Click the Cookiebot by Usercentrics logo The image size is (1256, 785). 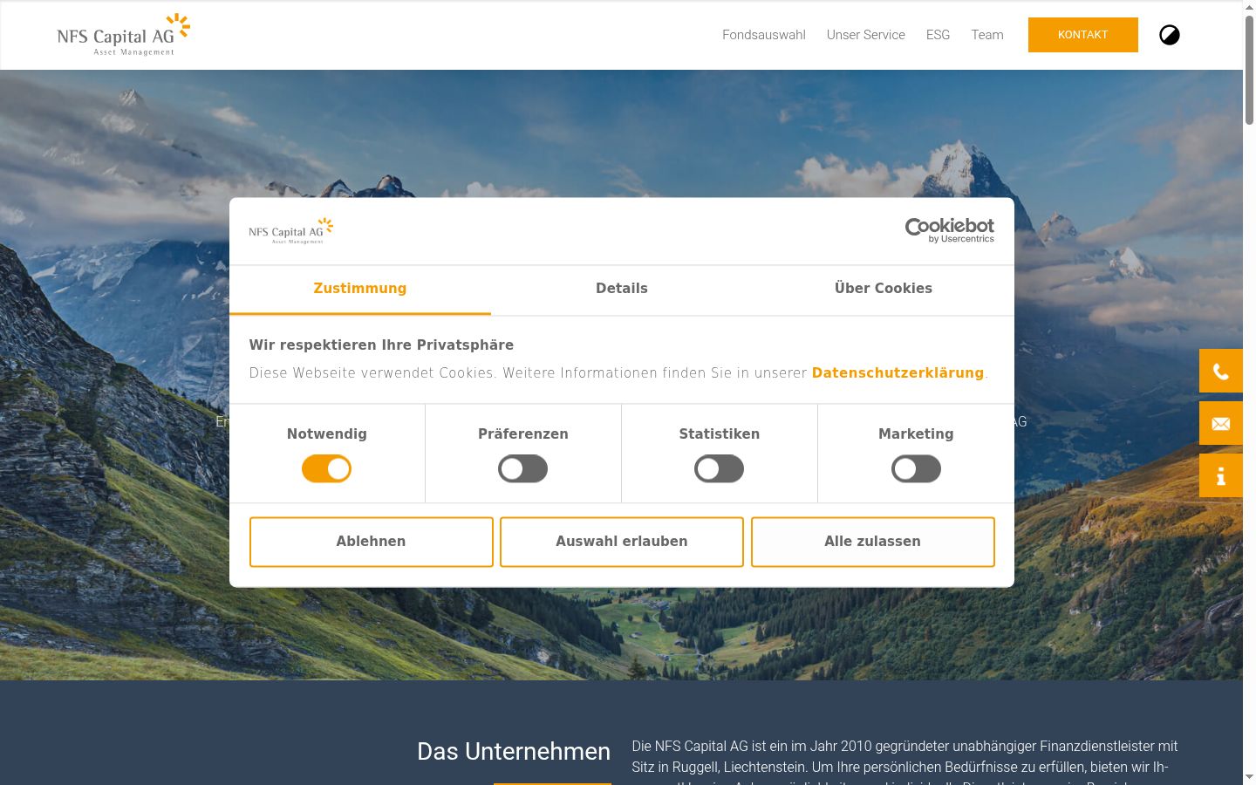950,230
